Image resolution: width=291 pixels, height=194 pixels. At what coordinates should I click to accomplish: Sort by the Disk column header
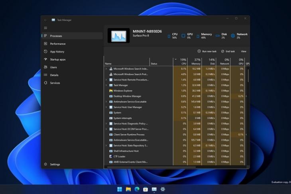209,62
